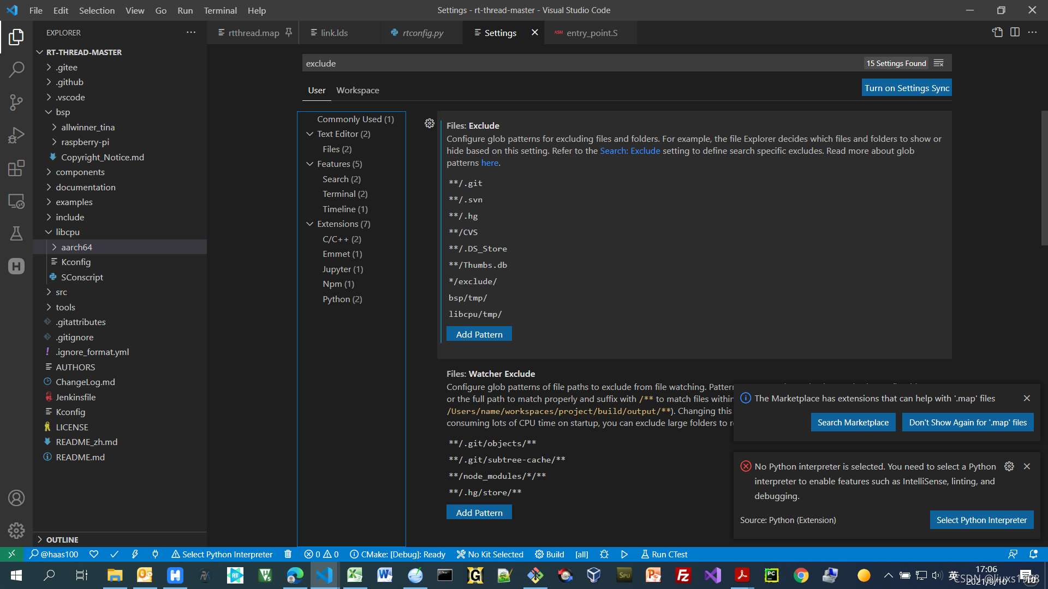Switch to the link.lds tab

pos(334,33)
